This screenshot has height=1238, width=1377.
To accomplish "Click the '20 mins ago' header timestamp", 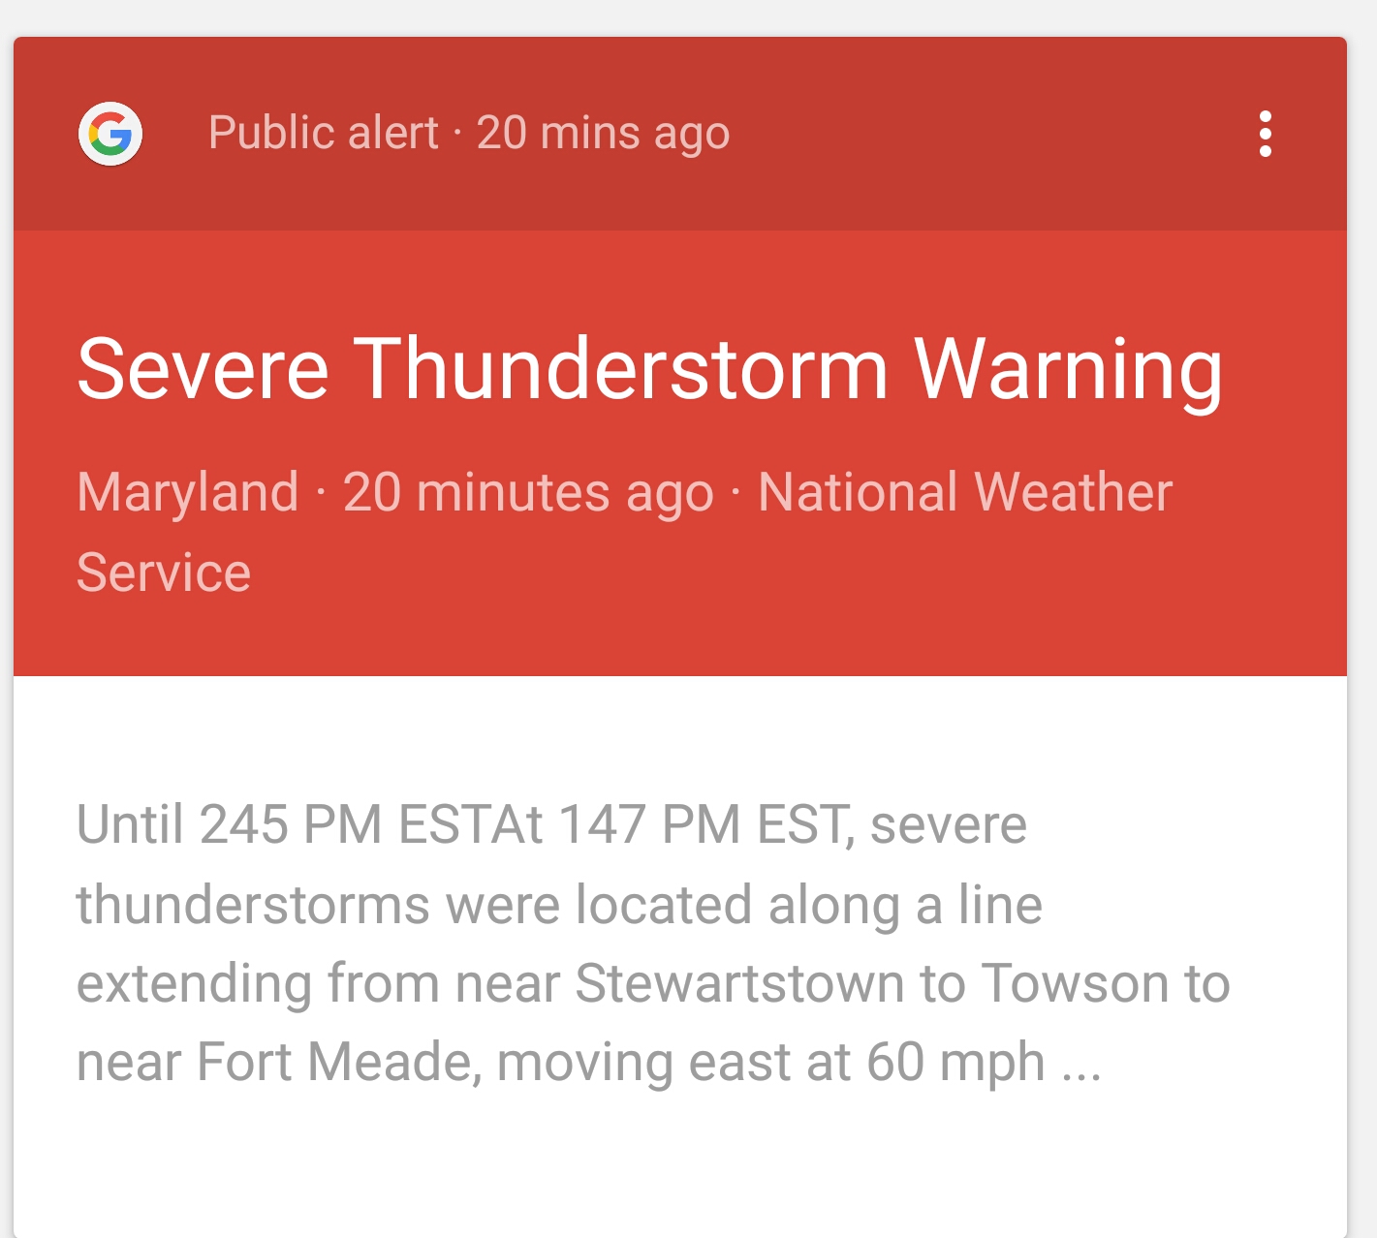I will (x=603, y=133).
